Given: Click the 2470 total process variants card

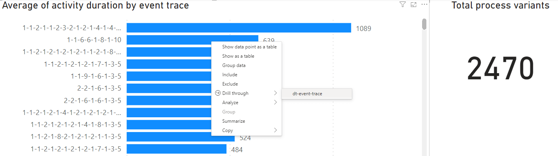Looking at the screenshot, I should (x=500, y=68).
